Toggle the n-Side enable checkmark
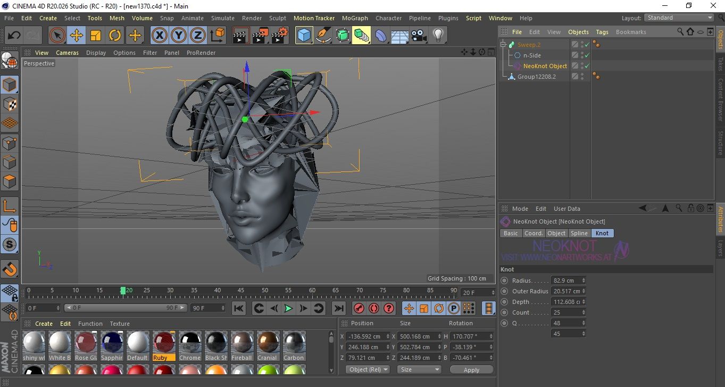 click(587, 55)
